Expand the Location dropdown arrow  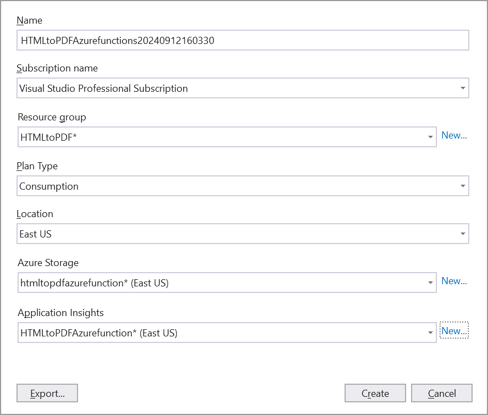point(463,234)
